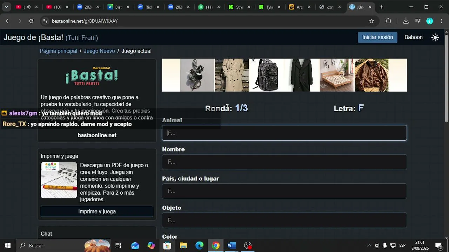Open the Chrome extensions puzzle icon
449x252 pixels.
tap(388, 21)
